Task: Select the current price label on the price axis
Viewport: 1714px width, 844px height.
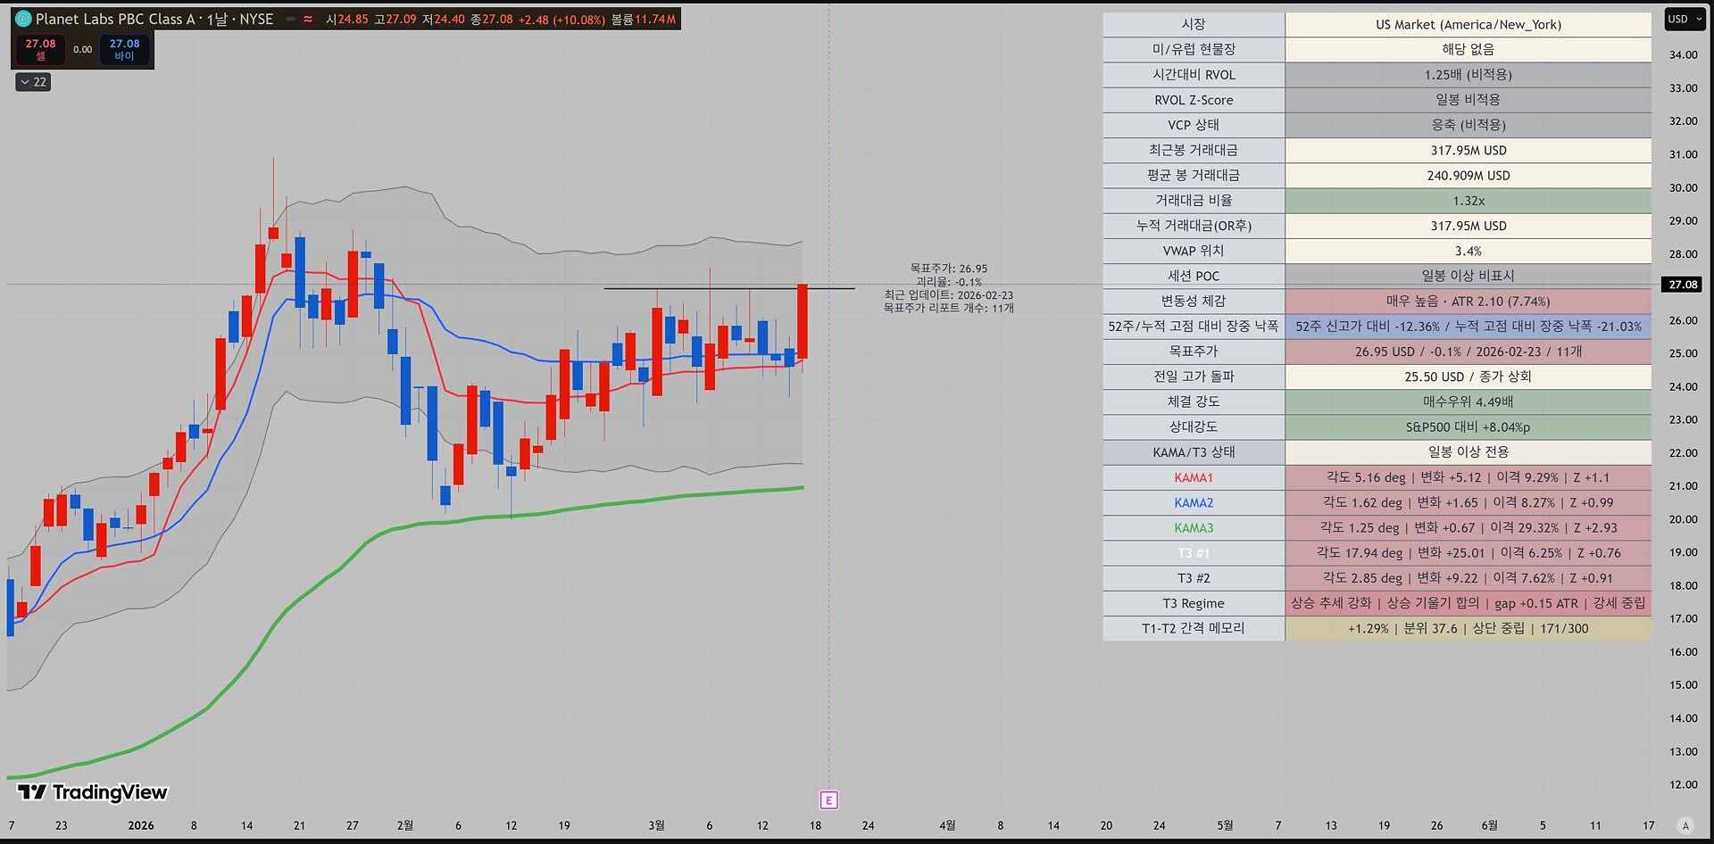Action: [x=1683, y=285]
